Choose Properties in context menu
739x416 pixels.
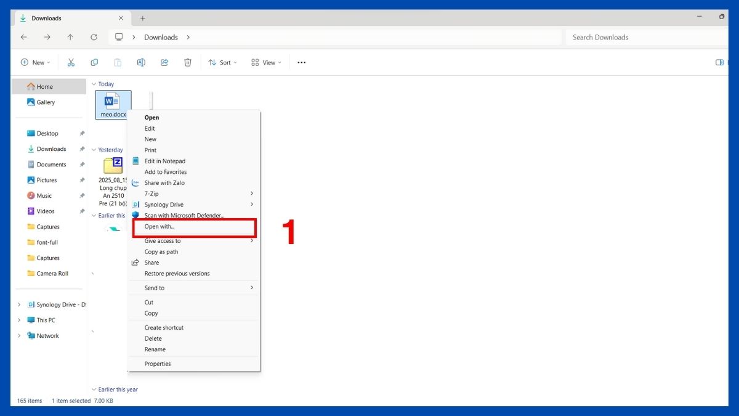pos(194,364)
